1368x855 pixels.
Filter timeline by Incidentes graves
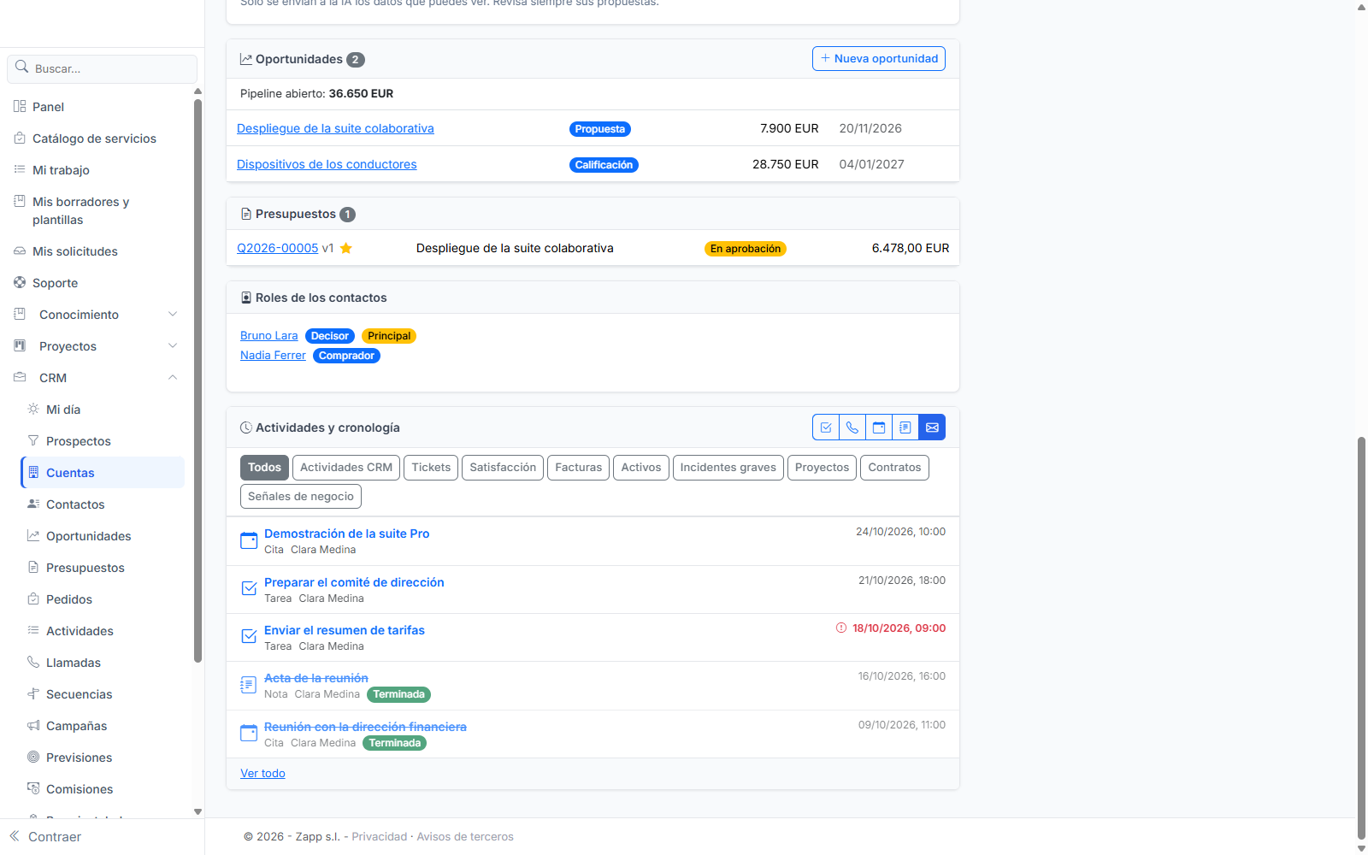(x=728, y=468)
